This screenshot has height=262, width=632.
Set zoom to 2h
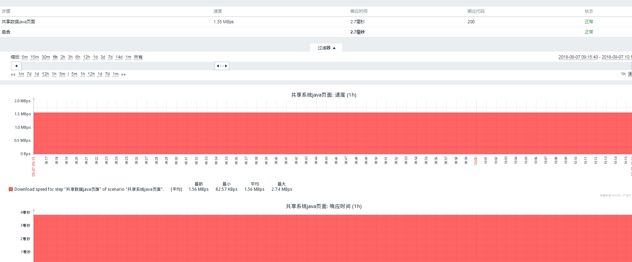click(63, 57)
